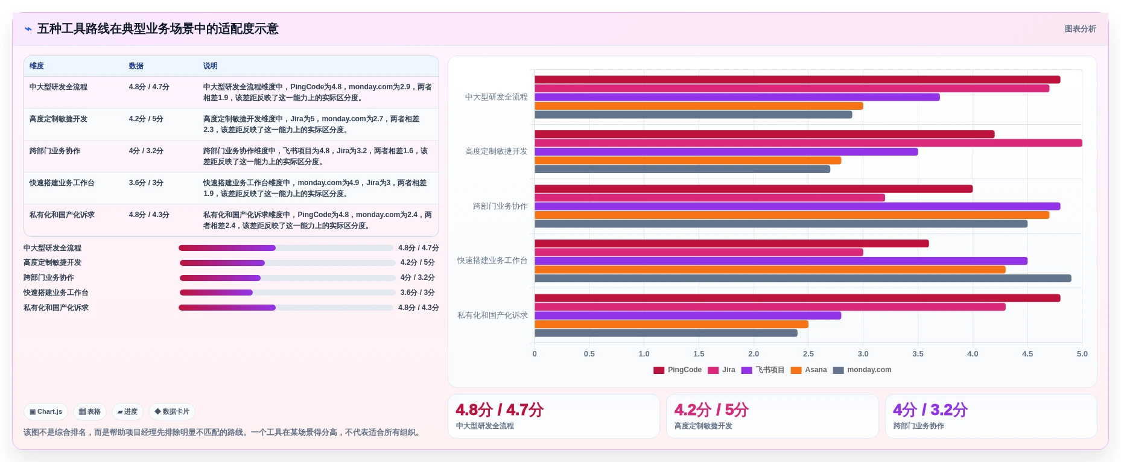1121x462 pixels.
Task: Click x-axis tick label 2.5
Action: 808,354
